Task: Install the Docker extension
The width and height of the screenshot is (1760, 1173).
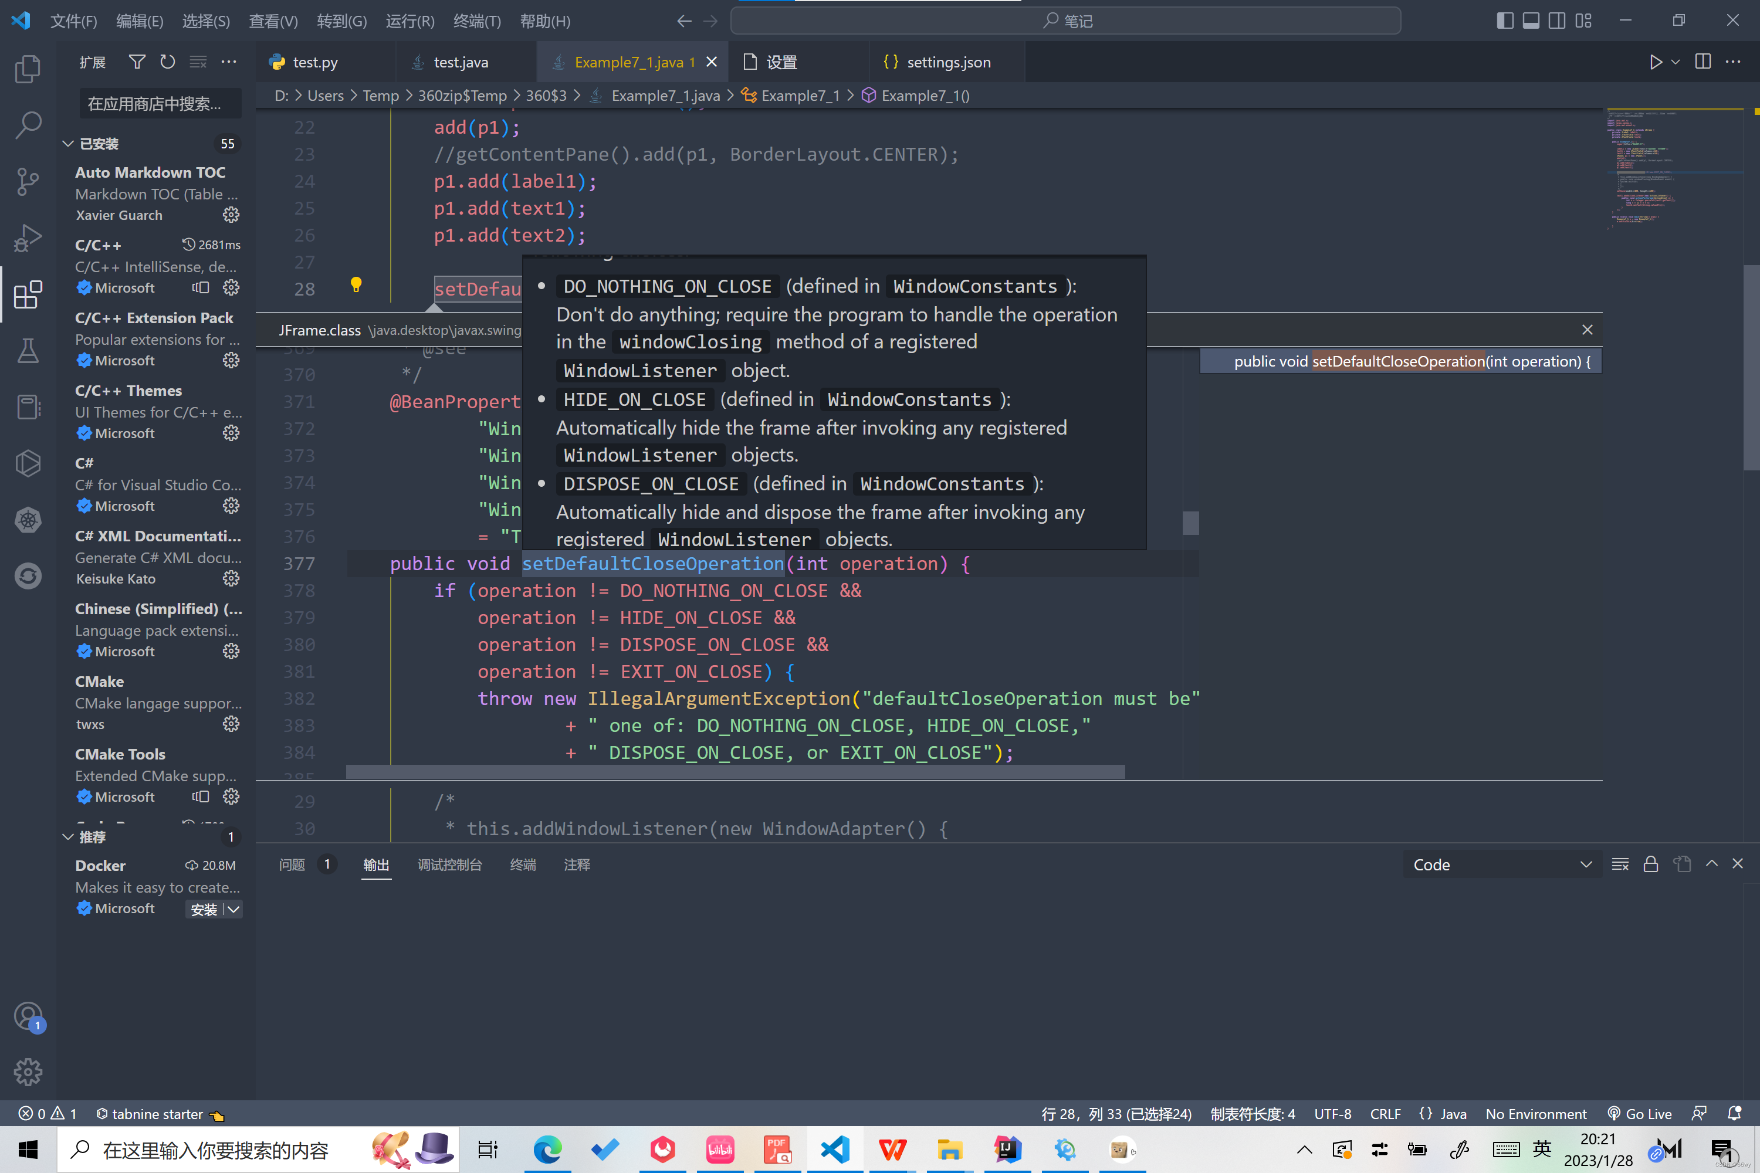Action: pyautogui.click(x=204, y=909)
